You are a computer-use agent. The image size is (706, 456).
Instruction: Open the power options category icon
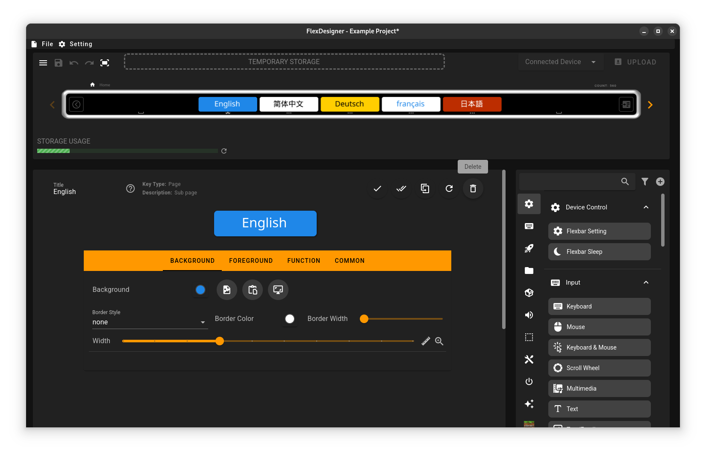tap(529, 382)
